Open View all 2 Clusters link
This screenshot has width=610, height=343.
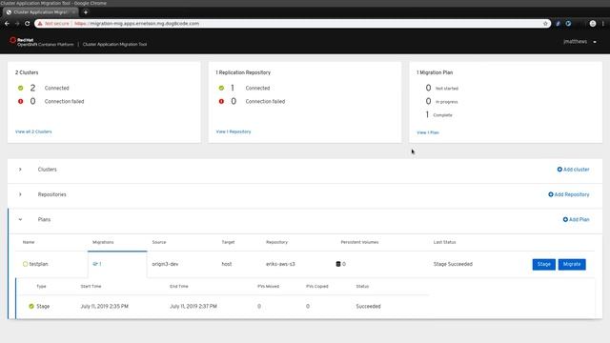point(33,131)
